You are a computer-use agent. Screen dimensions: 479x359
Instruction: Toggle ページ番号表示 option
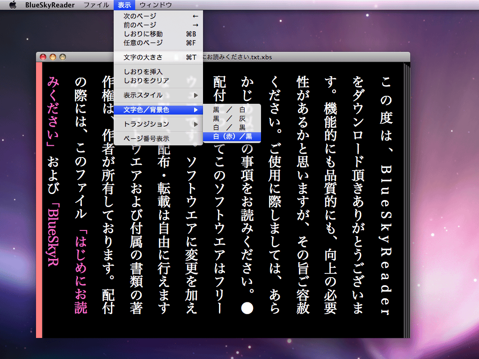pyautogui.click(x=158, y=138)
